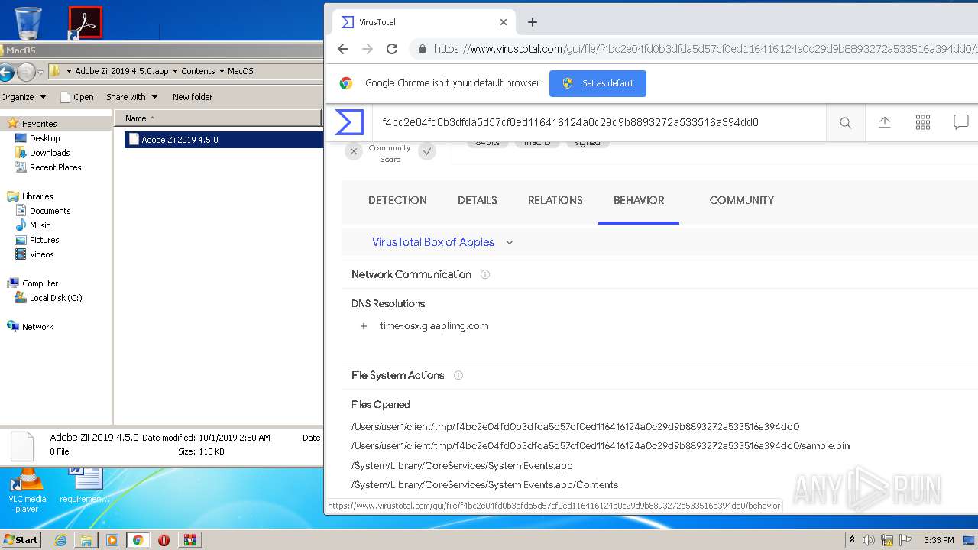This screenshot has height=550, width=978.
Task: Click New folder in Explorer toolbar
Action: [193, 97]
